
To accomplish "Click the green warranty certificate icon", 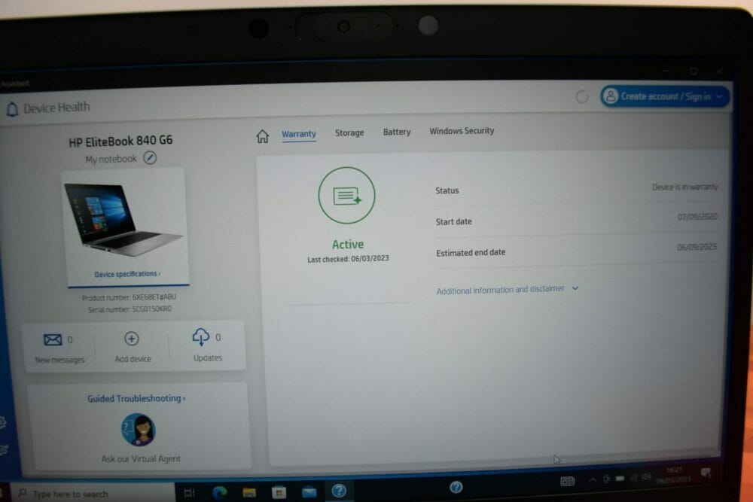I will pos(346,196).
